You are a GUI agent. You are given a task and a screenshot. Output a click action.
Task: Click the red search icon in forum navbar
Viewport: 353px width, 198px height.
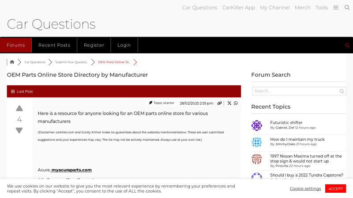(x=347, y=45)
